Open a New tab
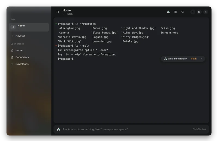 [29, 36]
